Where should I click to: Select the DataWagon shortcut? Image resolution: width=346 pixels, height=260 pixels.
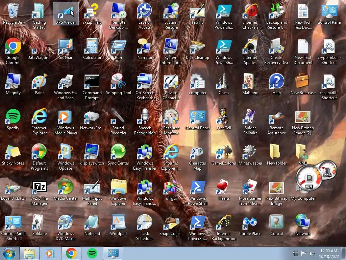coord(39,49)
